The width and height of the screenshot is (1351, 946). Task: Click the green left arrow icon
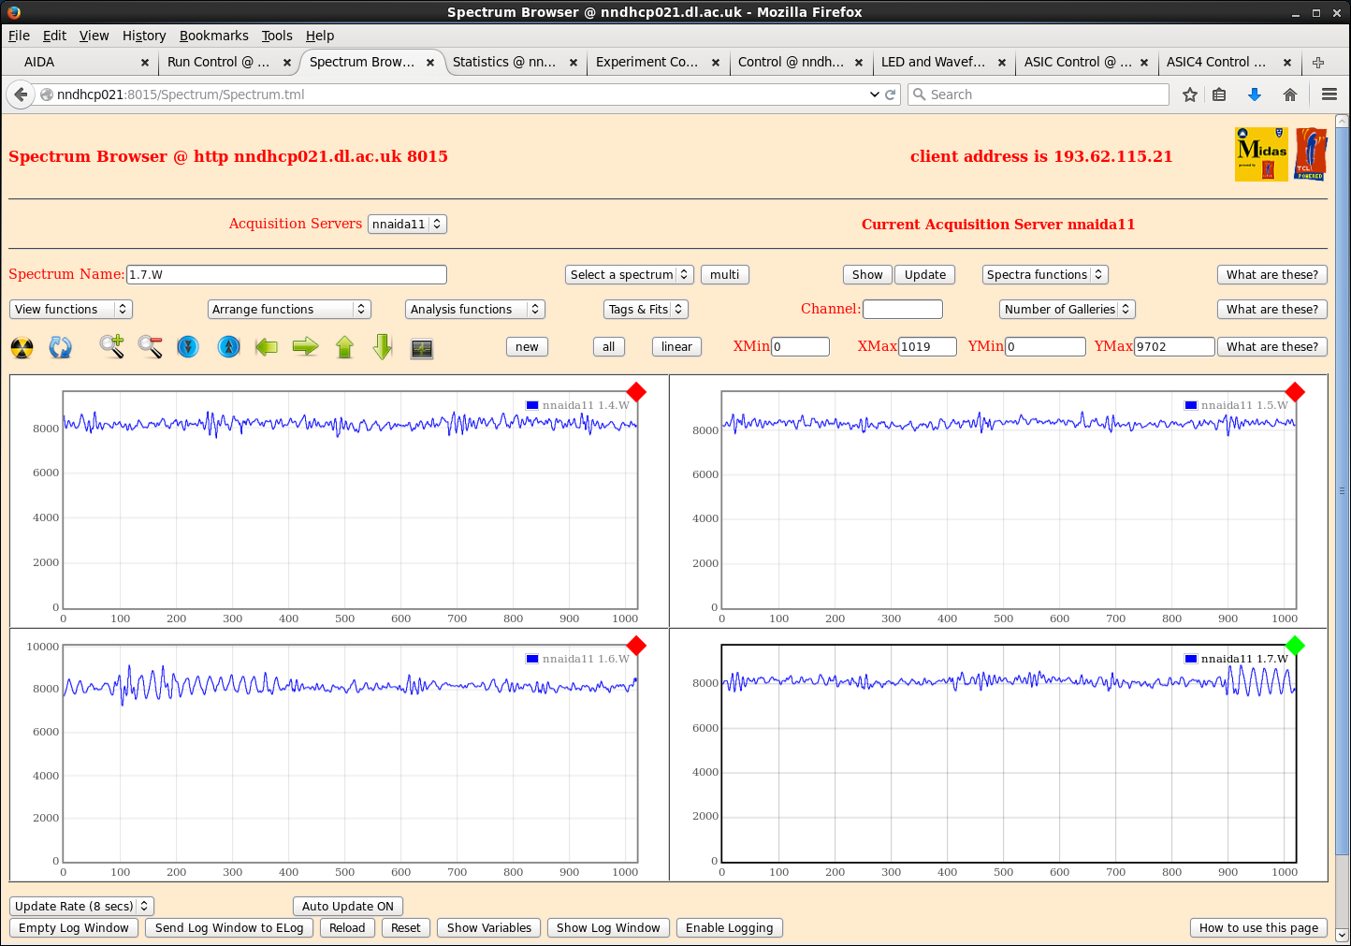pos(267,347)
